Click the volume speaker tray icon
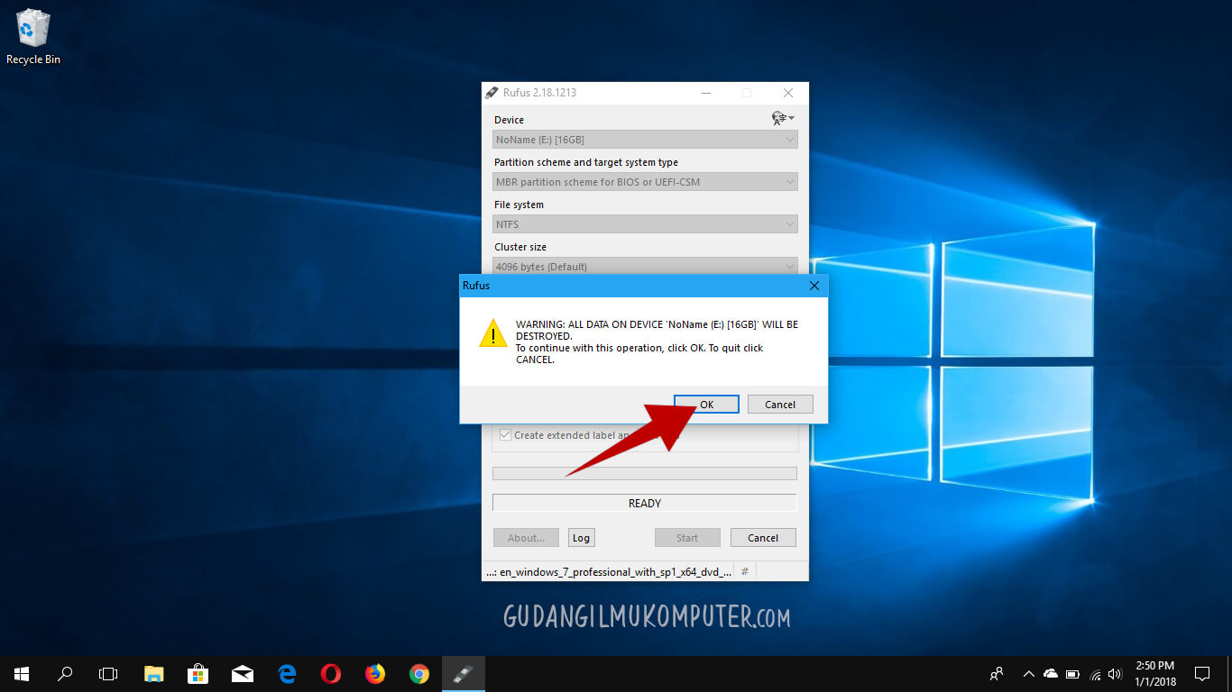This screenshot has width=1232, height=692. [1116, 673]
